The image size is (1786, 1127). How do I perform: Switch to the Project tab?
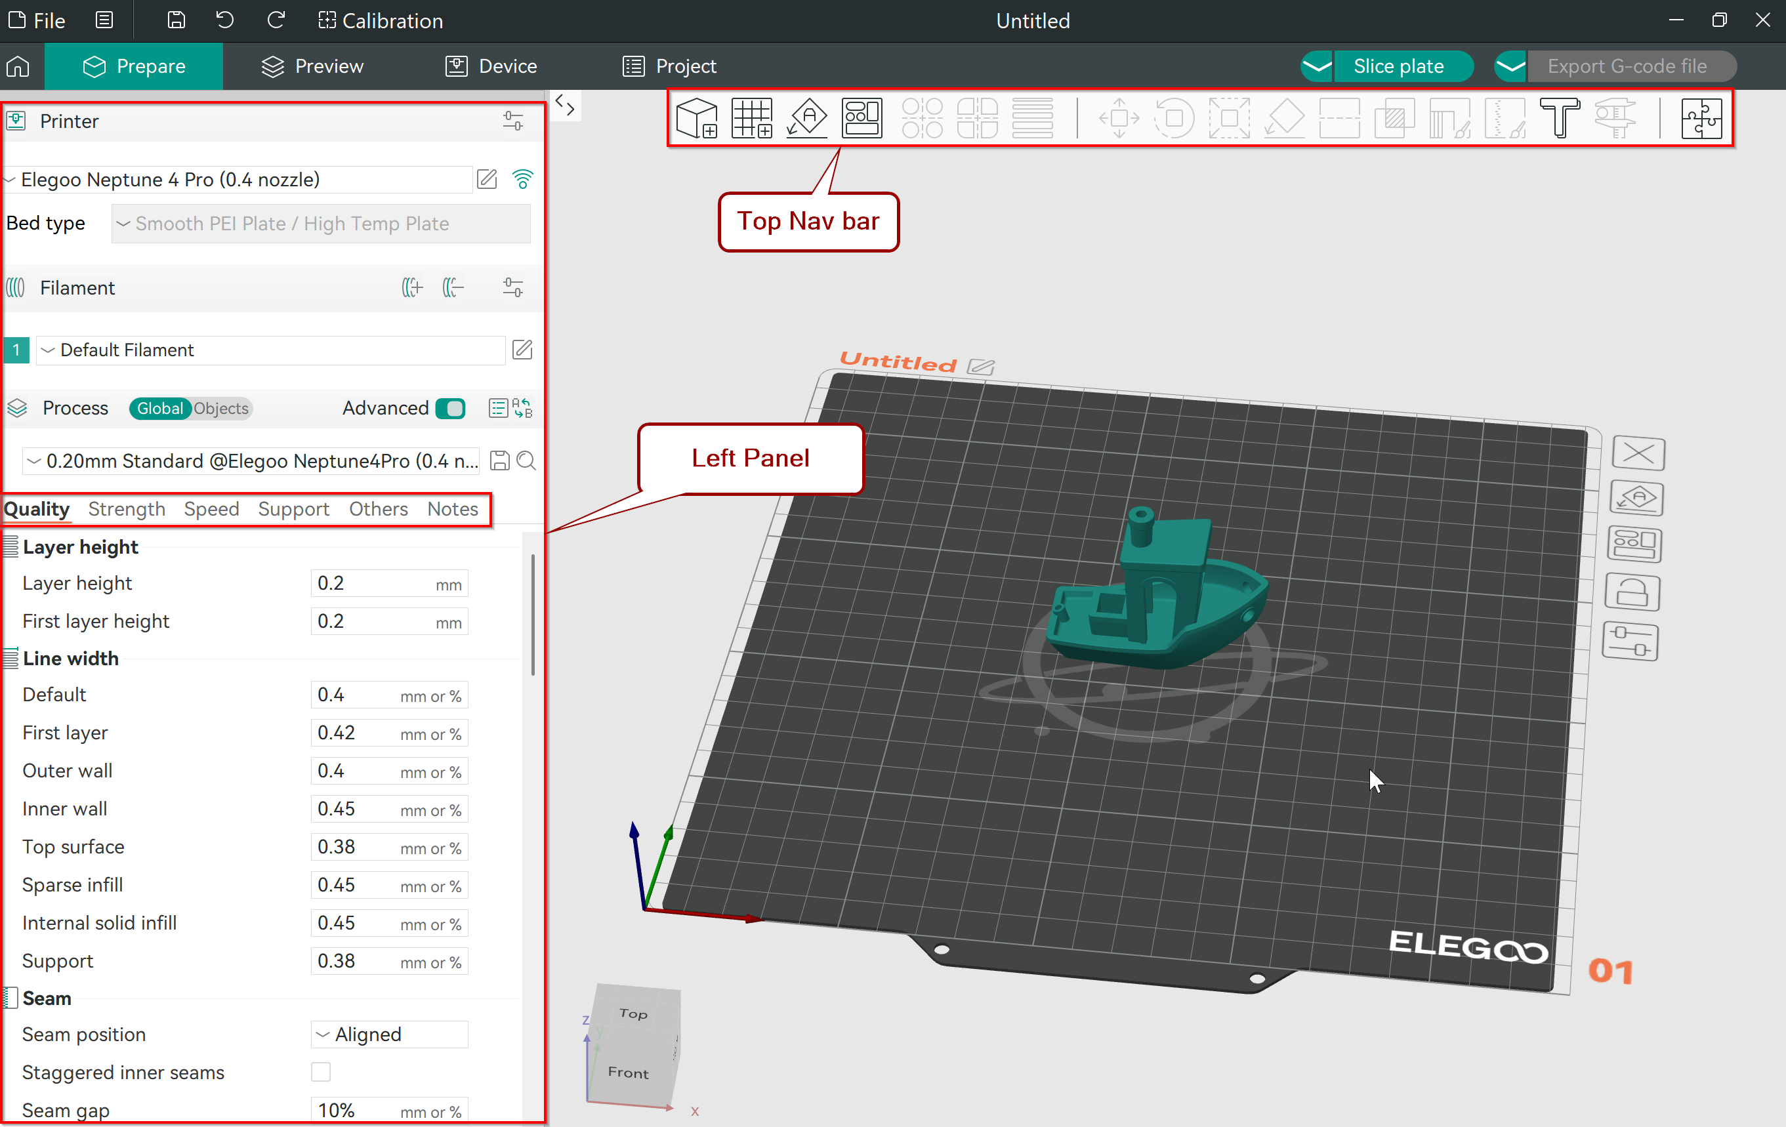669,66
